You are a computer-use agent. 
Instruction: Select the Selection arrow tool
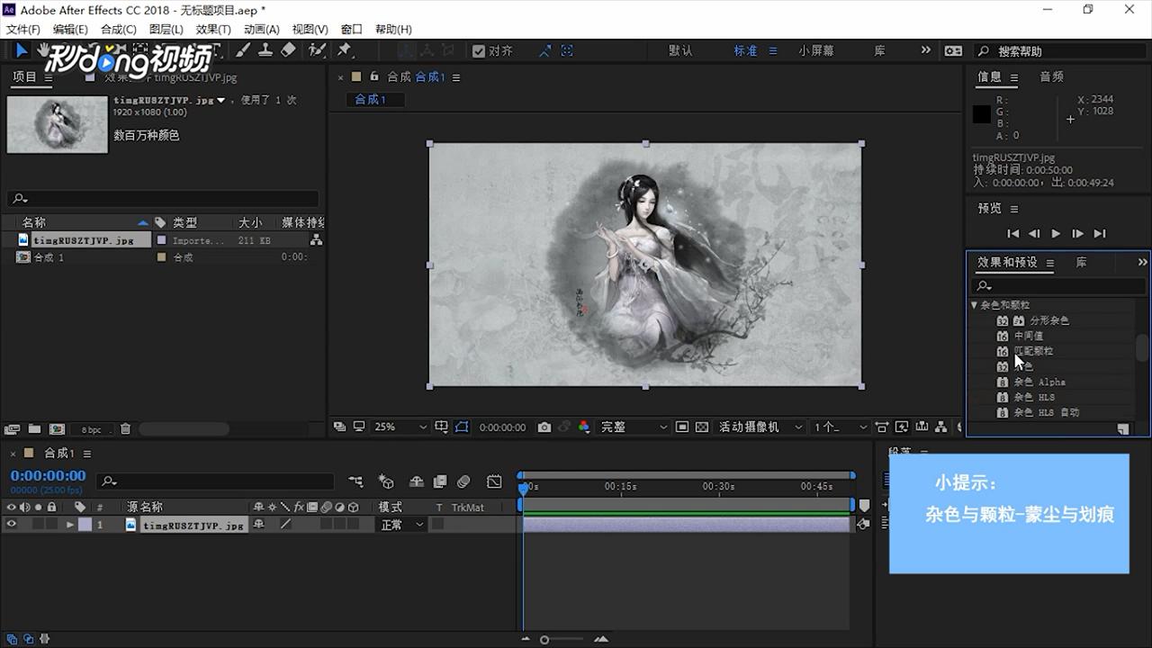[22, 51]
